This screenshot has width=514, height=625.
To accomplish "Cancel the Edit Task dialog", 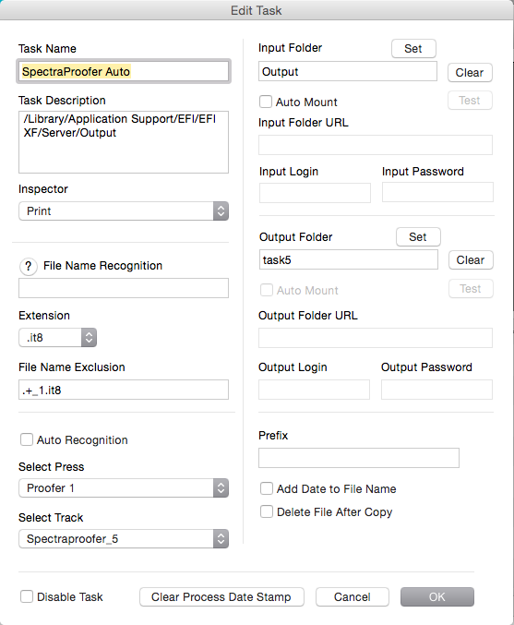I will (x=353, y=596).
